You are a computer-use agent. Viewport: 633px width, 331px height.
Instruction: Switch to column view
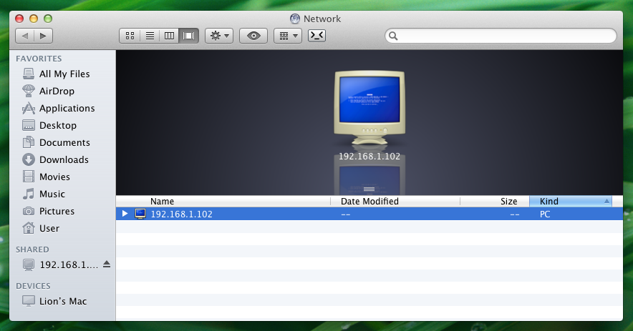[169, 36]
